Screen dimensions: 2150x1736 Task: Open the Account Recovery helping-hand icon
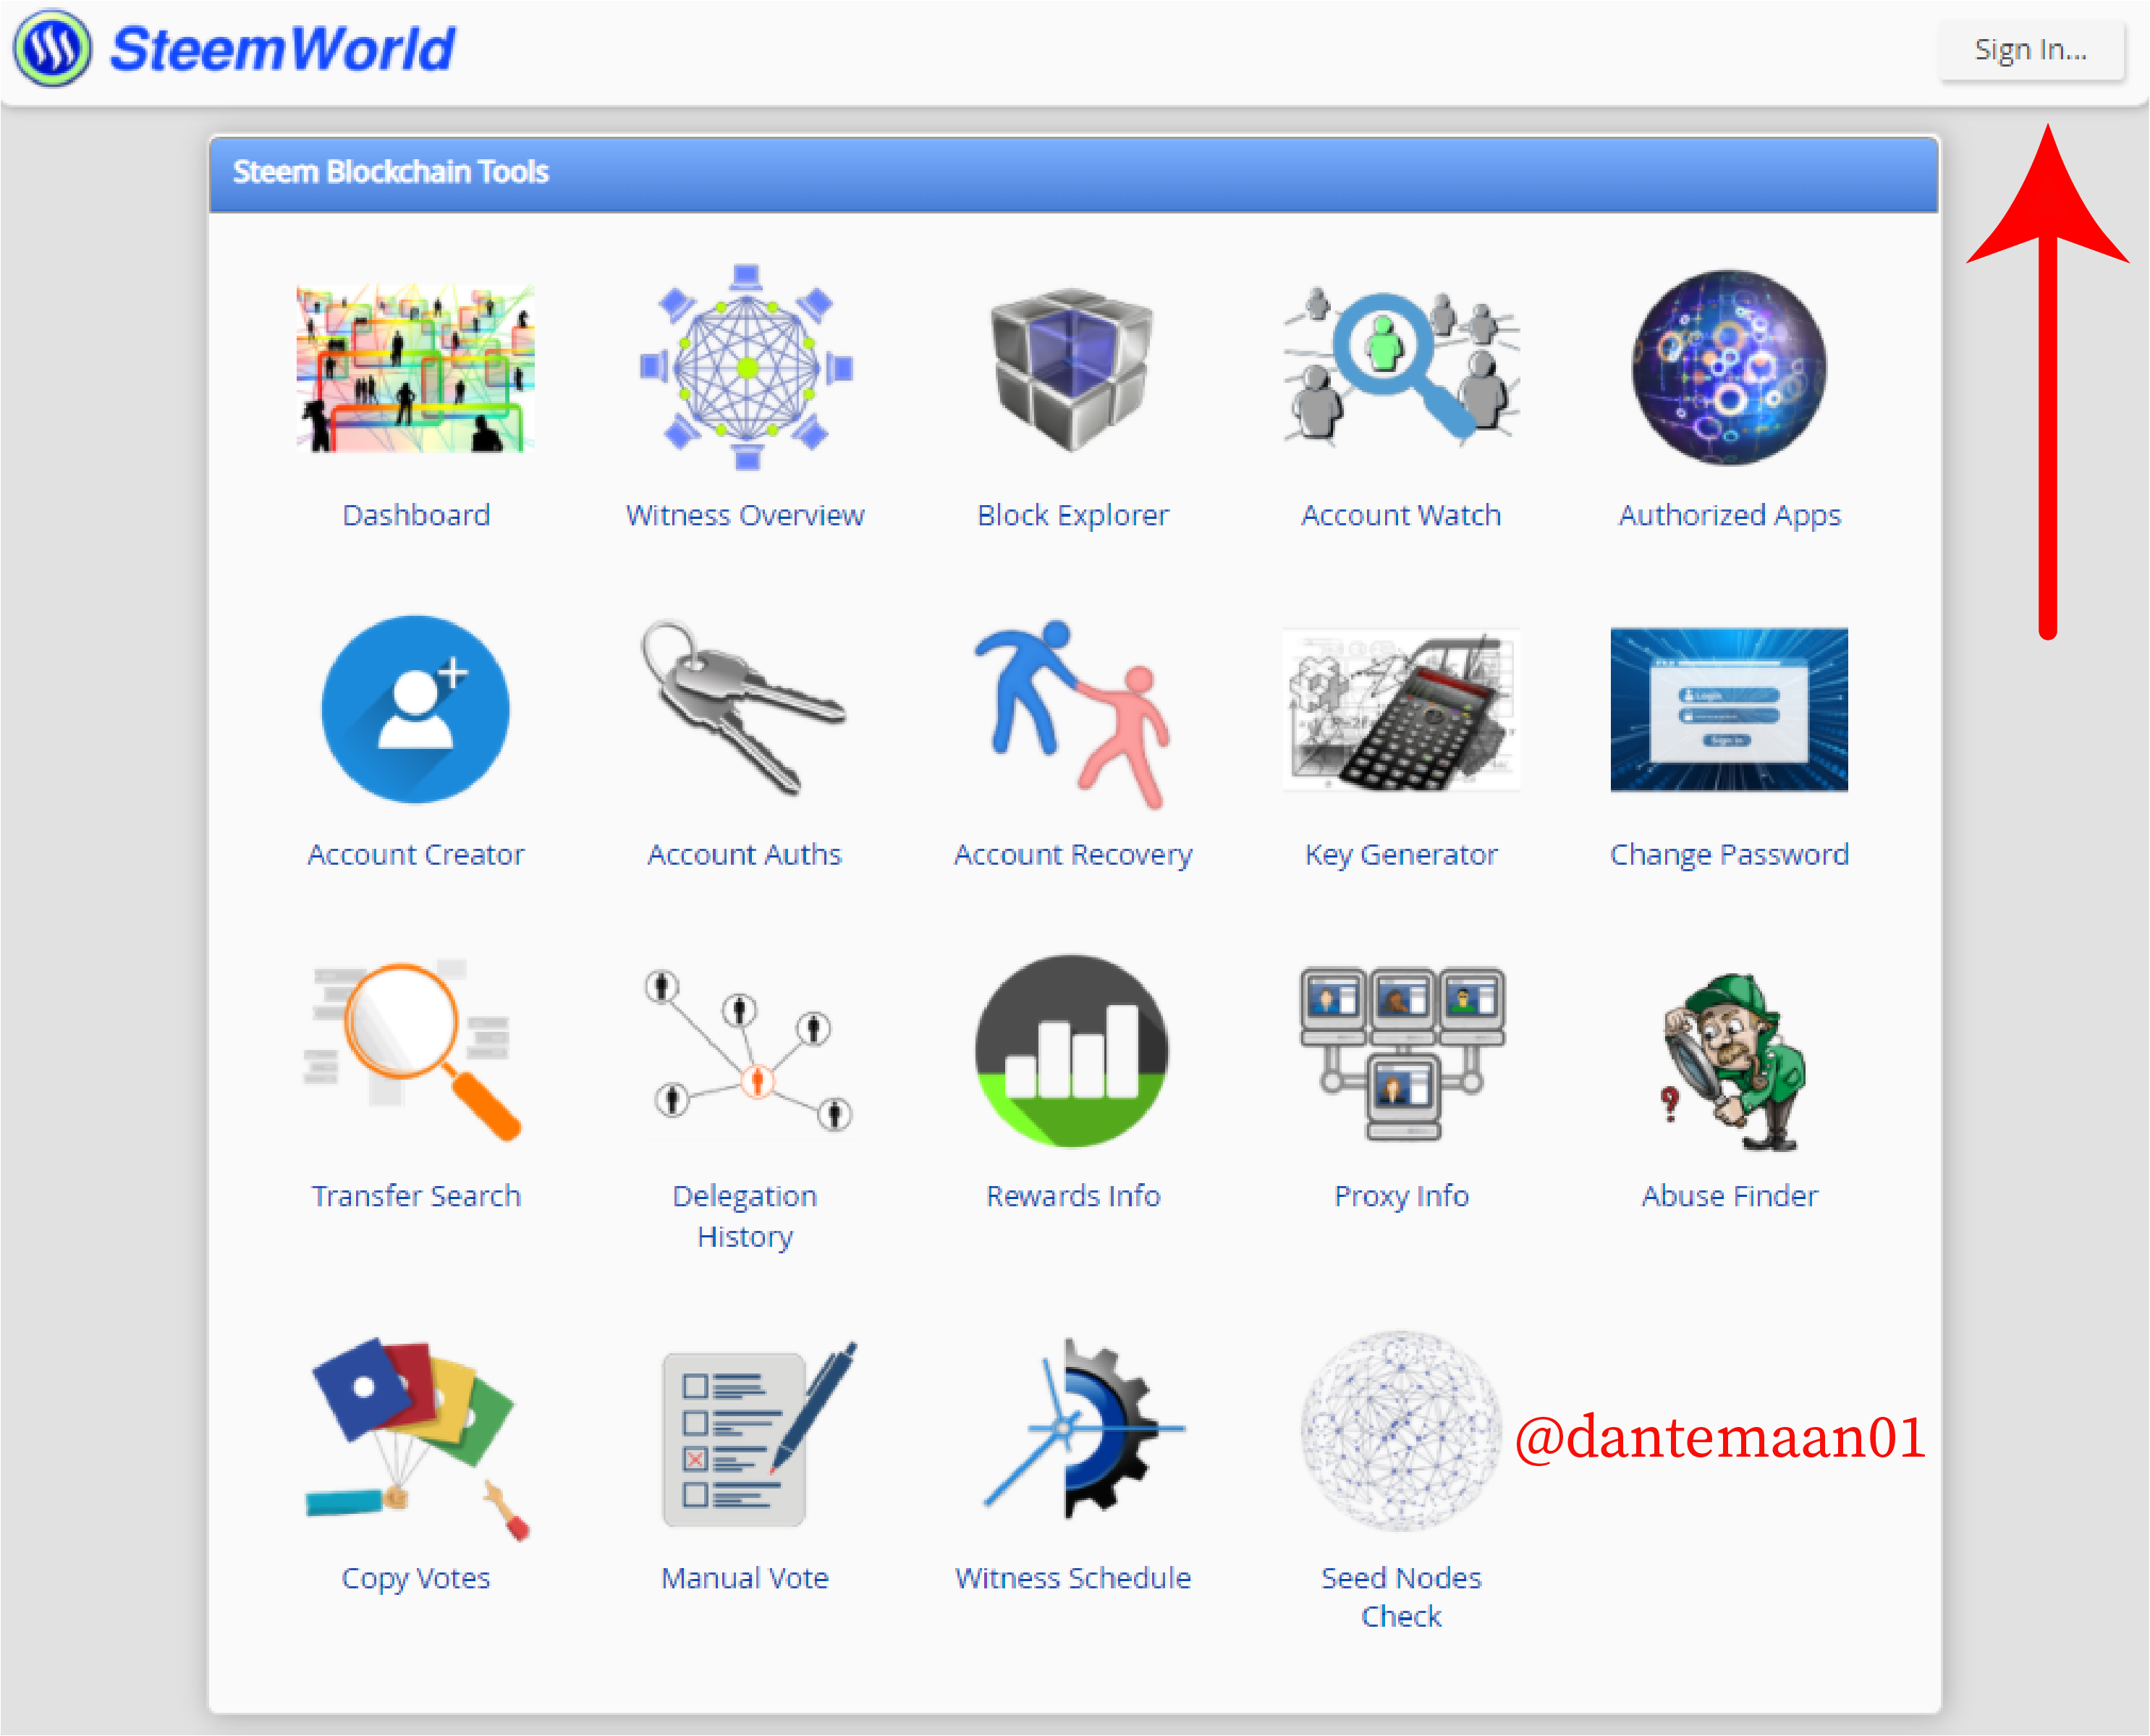(x=1072, y=714)
